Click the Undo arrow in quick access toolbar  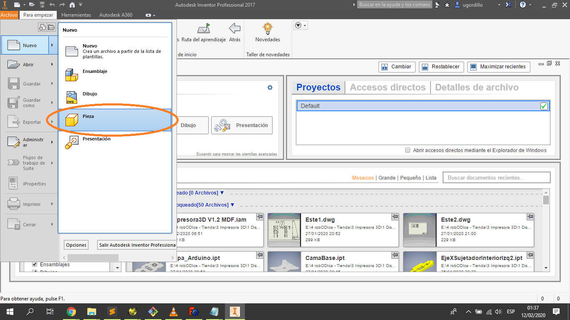coord(52,5)
